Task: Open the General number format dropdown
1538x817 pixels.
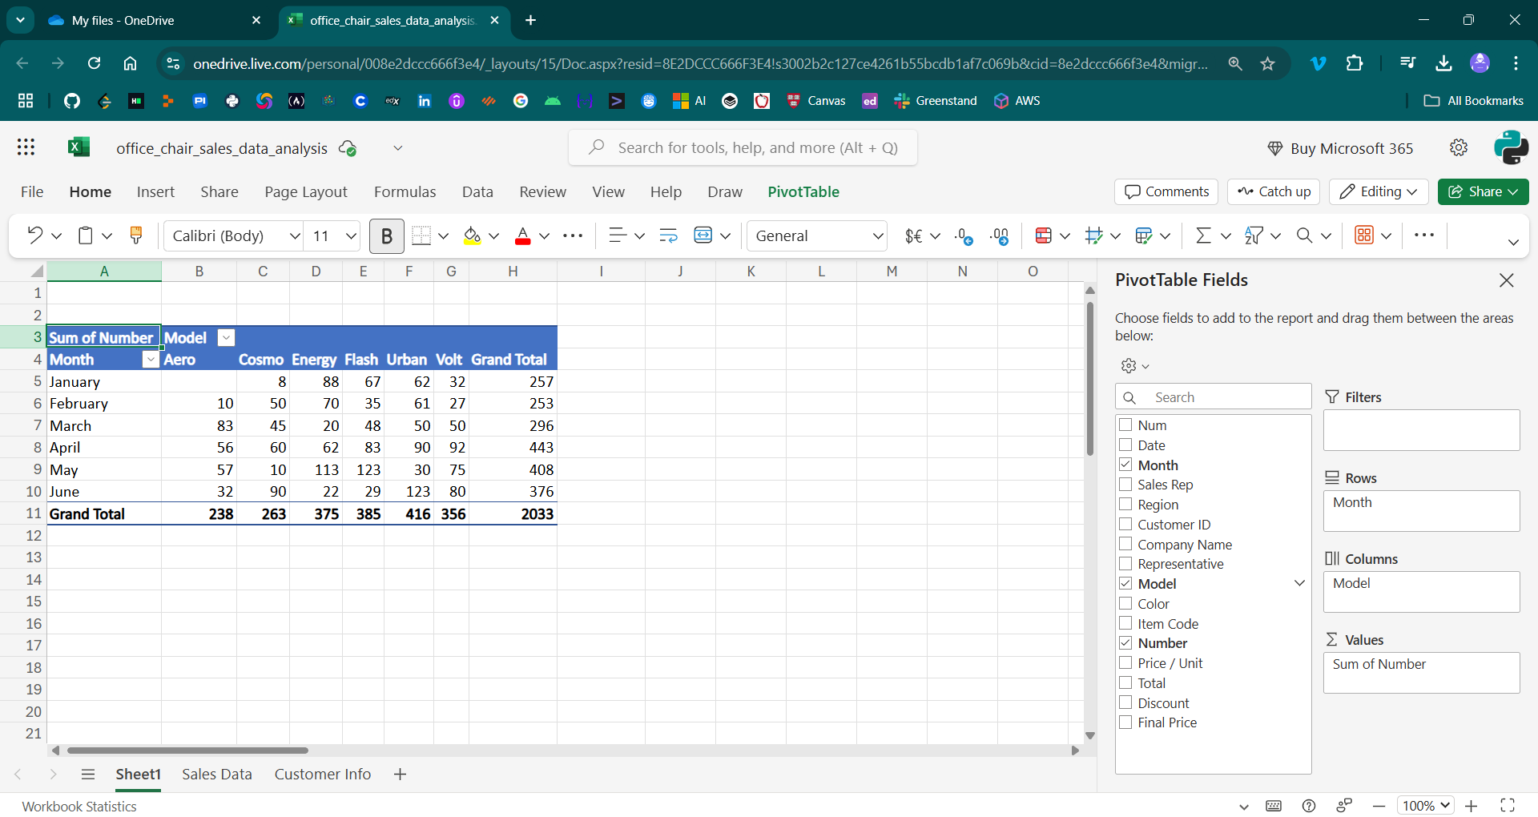Action: pos(877,236)
